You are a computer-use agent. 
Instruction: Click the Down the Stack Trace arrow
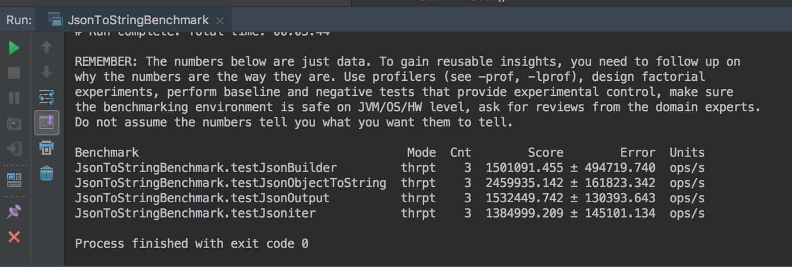point(47,72)
